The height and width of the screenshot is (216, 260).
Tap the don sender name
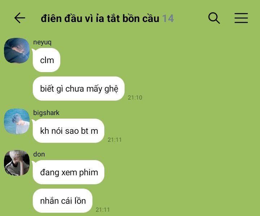[x=39, y=154]
